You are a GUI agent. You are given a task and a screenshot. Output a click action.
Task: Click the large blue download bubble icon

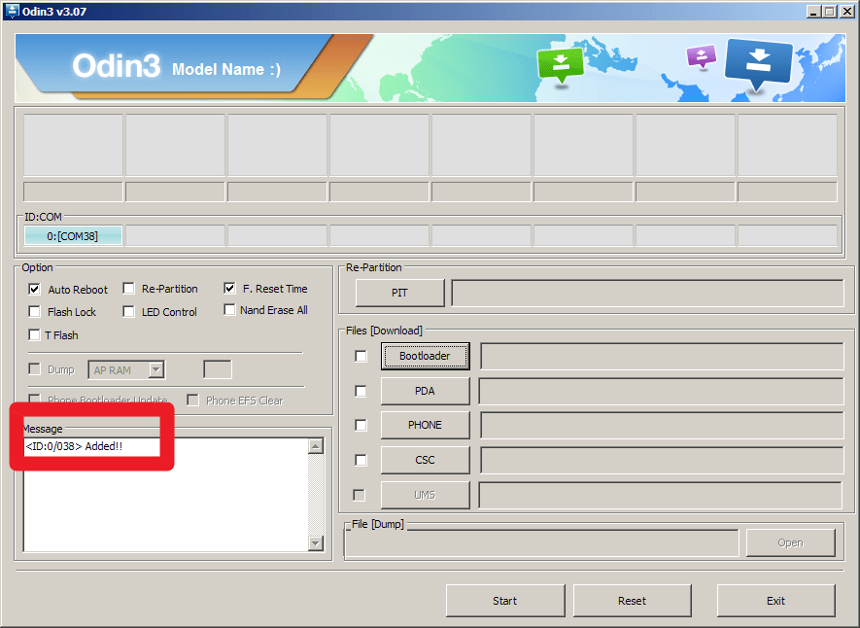tap(759, 65)
